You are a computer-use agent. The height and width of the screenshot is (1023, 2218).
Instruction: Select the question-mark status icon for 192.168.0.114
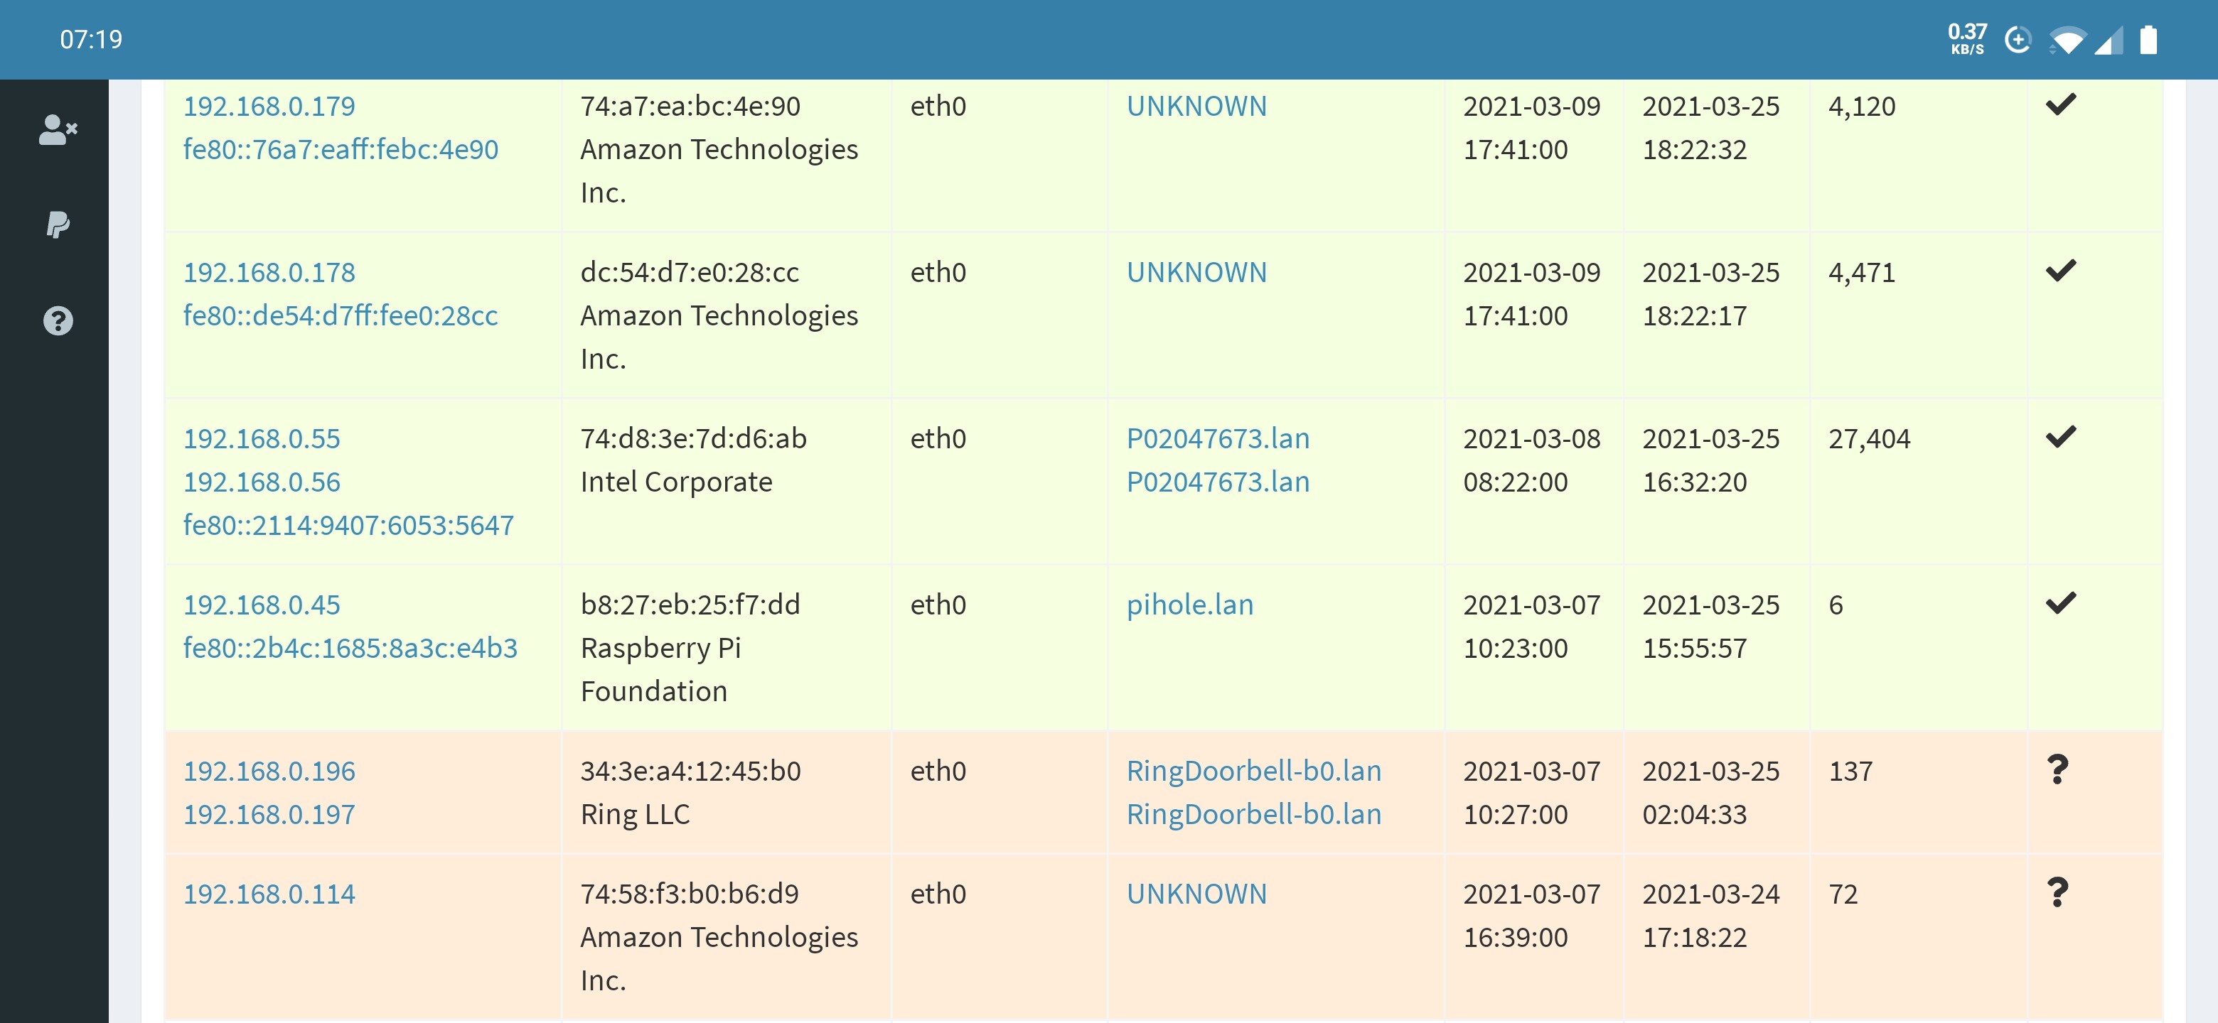tap(2059, 892)
